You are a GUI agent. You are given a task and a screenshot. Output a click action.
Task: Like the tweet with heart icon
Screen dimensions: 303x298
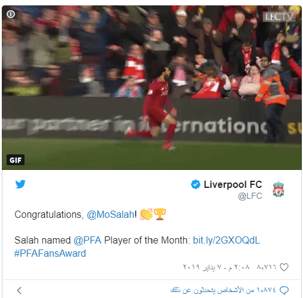click(284, 267)
